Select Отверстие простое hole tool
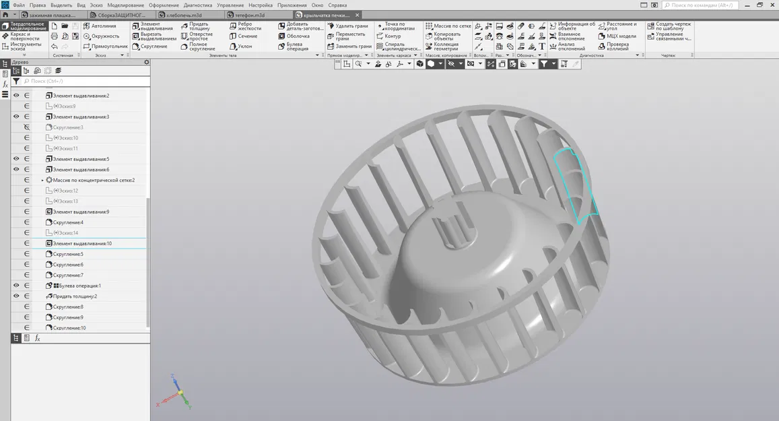Image resolution: width=779 pixels, height=421 pixels. click(x=197, y=36)
